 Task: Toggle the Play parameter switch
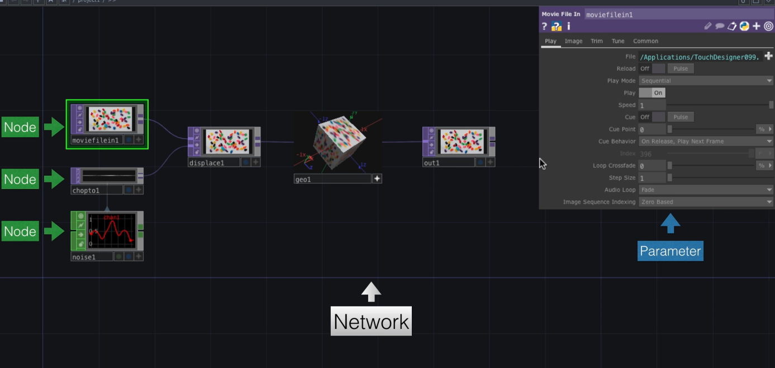click(x=652, y=93)
